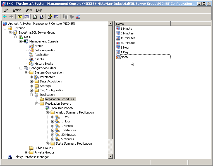The height and width of the screenshot is (166, 213).
Task: Collapse the Analog Summary Replication node
Action: (x=47, y=112)
